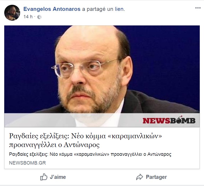The width and height of the screenshot is (204, 186).
Task: Click the headline's second line ending in Αντώναρος
Action: click(x=54, y=145)
